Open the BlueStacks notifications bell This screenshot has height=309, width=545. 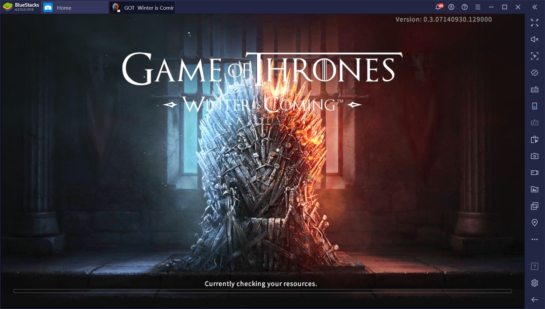(x=439, y=7)
